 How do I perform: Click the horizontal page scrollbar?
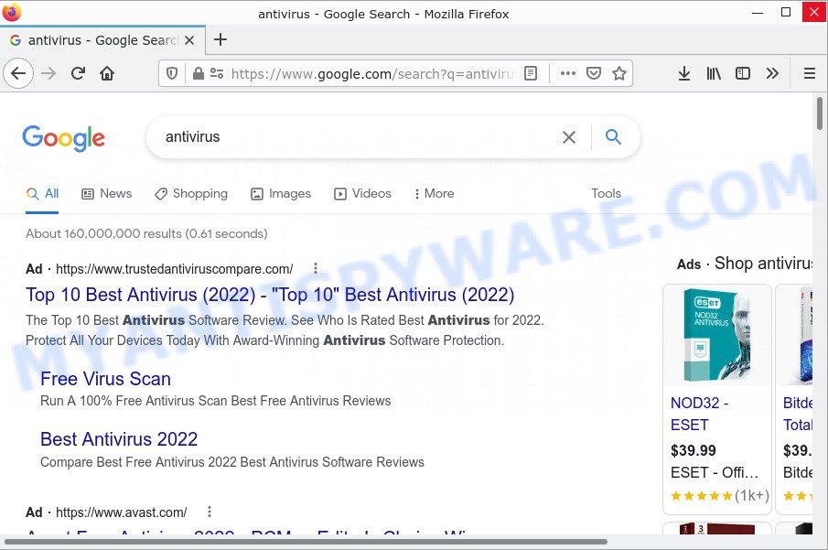pyautogui.click(x=306, y=542)
